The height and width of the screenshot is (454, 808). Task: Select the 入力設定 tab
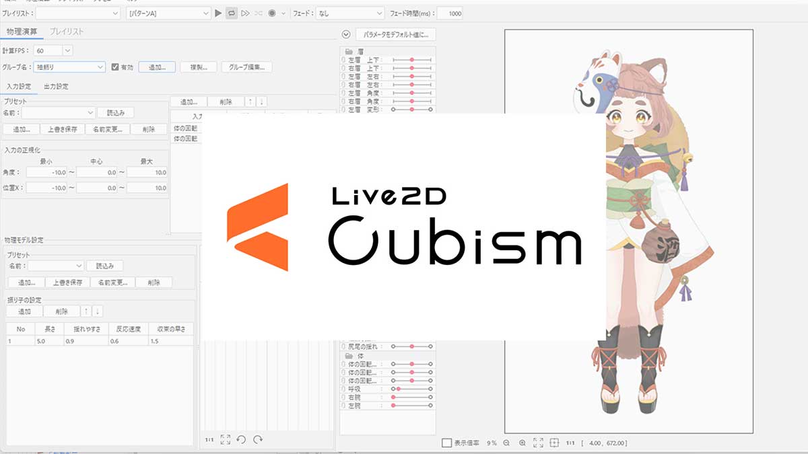19,87
